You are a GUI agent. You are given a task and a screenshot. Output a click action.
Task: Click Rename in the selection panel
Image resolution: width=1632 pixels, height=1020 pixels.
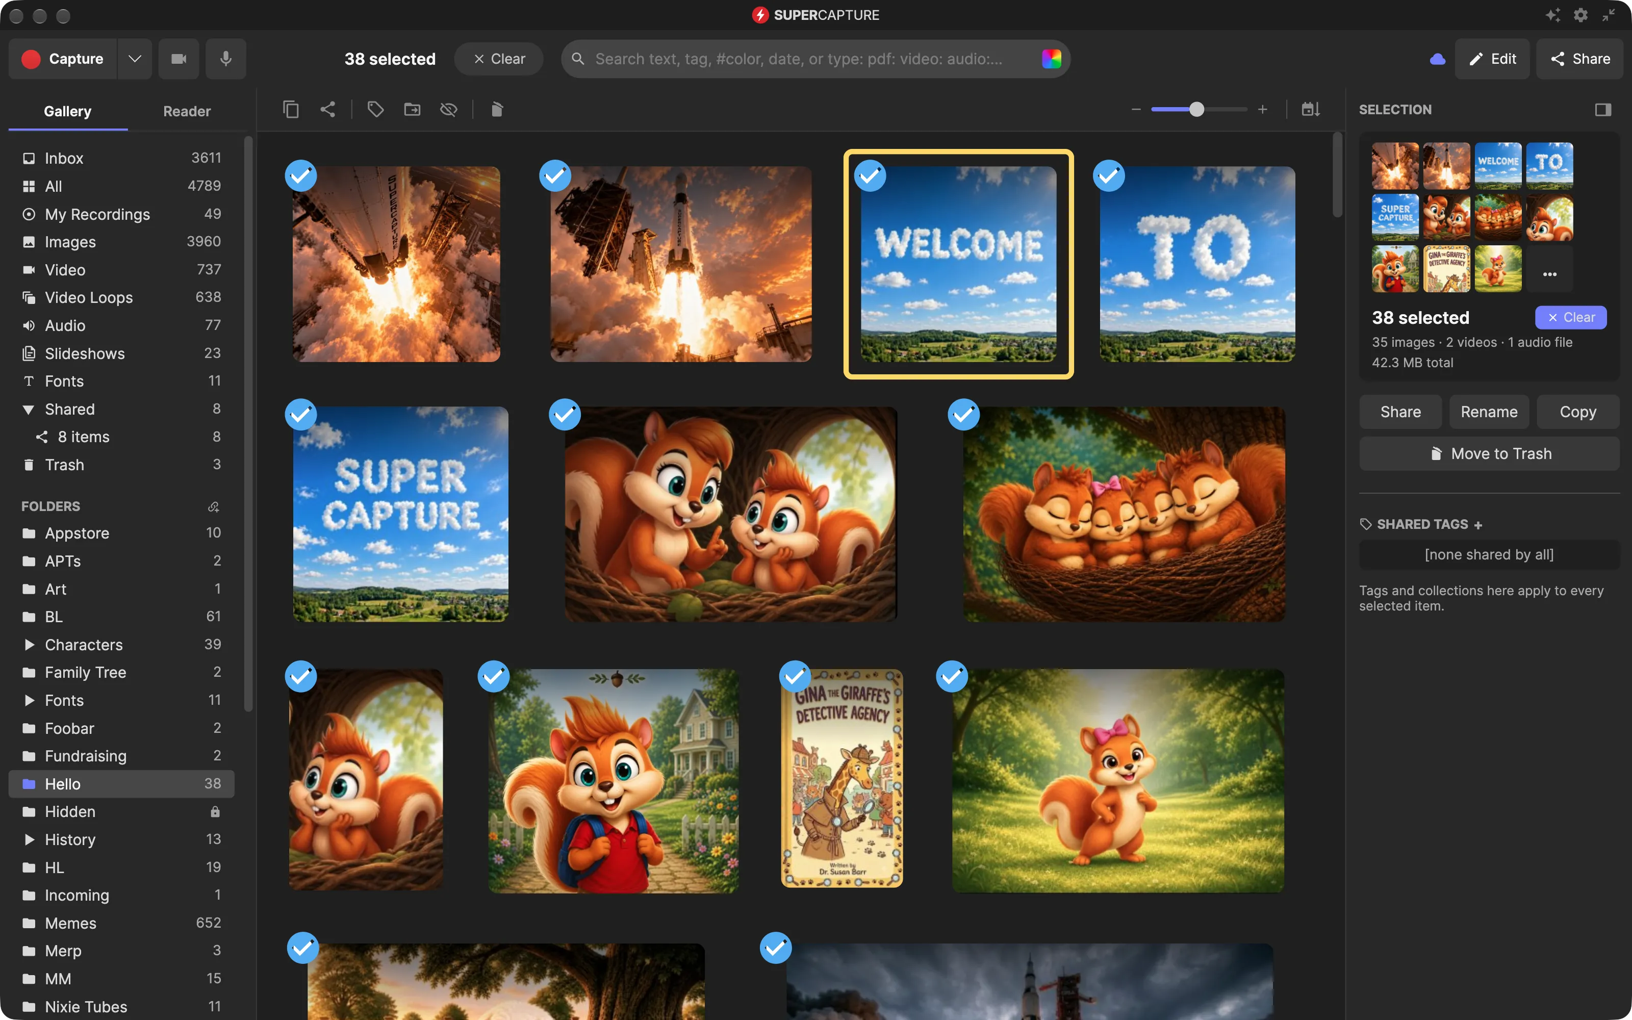coord(1489,412)
